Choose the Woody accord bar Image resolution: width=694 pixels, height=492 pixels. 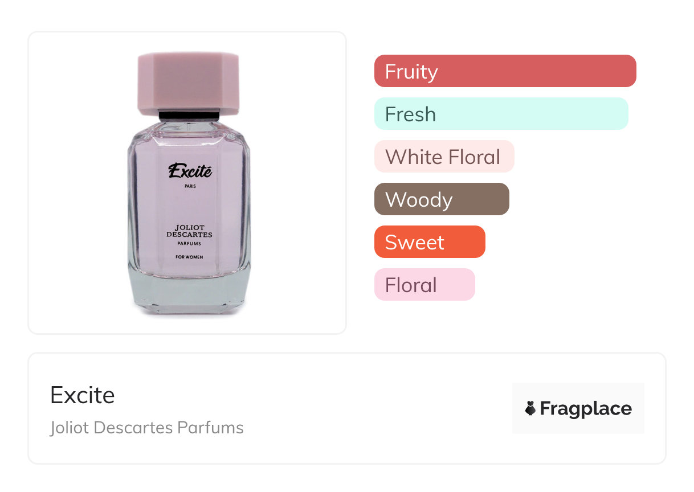point(441,199)
